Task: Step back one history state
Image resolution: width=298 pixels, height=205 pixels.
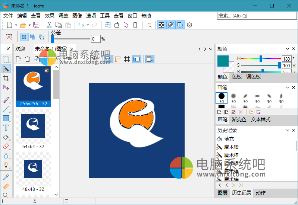Action: click(226, 185)
